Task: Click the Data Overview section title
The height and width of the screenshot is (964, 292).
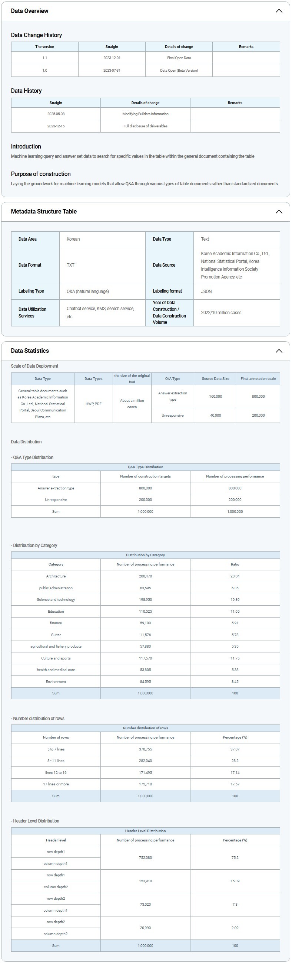Action: [30, 11]
